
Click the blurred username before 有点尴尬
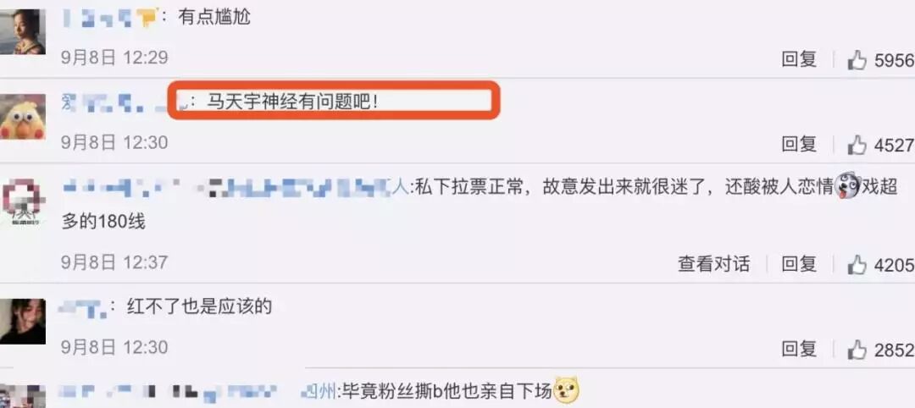pyautogui.click(x=109, y=18)
